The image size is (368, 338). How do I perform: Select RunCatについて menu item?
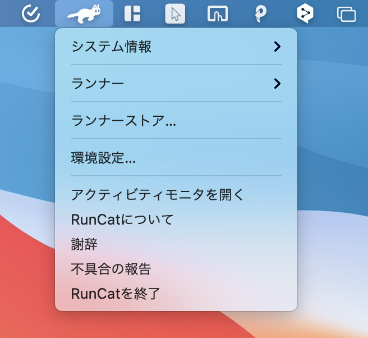pyautogui.click(x=176, y=220)
